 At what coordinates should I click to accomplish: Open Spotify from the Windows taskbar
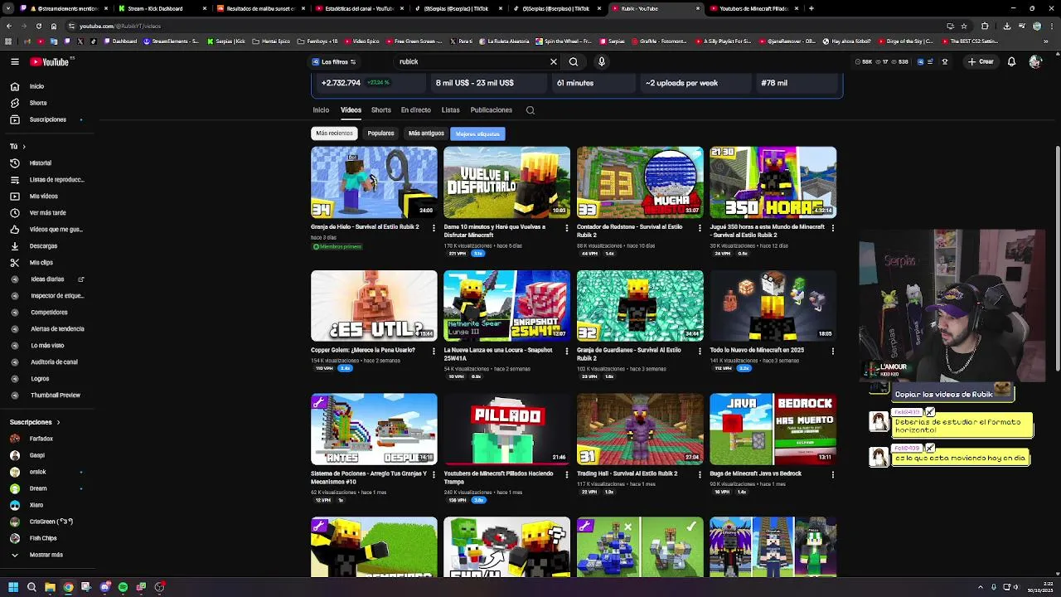pyautogui.click(x=123, y=587)
